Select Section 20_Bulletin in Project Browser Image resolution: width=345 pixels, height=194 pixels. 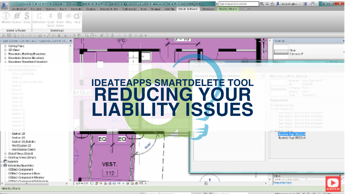(x=23, y=141)
